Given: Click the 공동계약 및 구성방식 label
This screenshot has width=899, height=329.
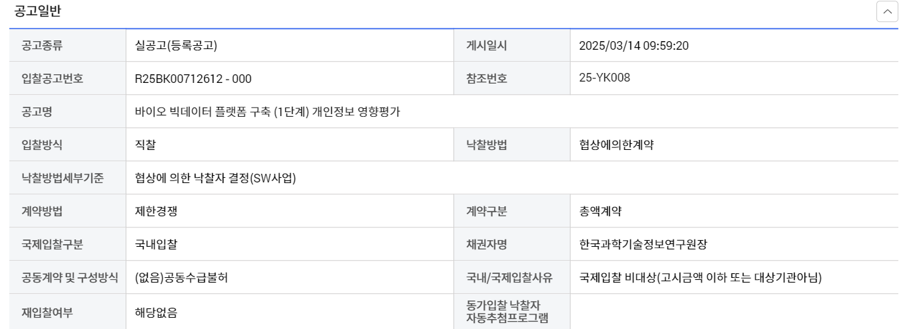Looking at the screenshot, I should 70,278.
